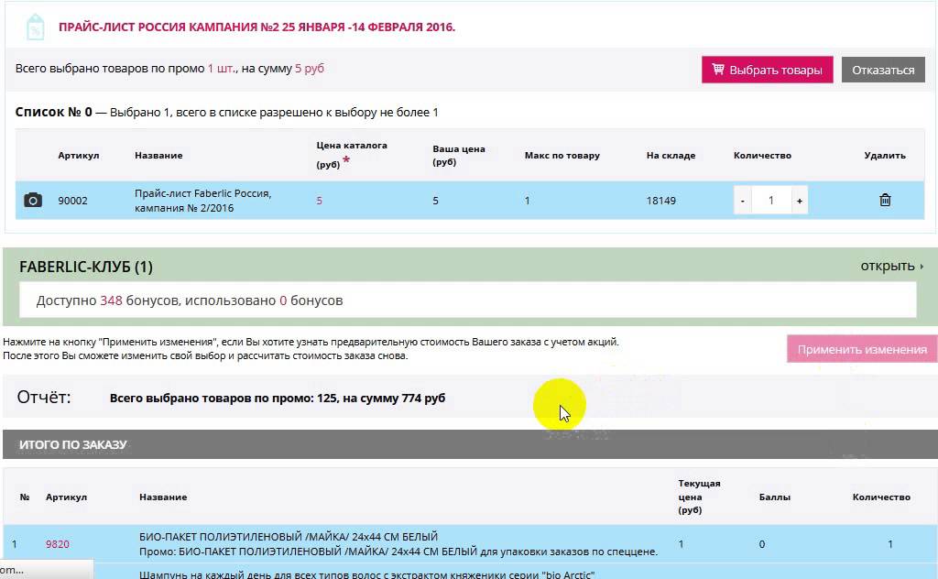
Task: Click the Отказаться button
Action: click(x=883, y=70)
